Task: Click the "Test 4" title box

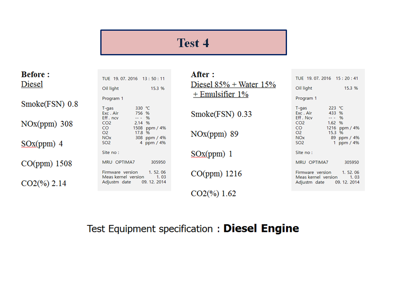Action: click(193, 43)
